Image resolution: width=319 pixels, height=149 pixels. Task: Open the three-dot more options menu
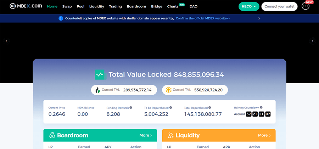pyautogui.click(x=306, y=6)
